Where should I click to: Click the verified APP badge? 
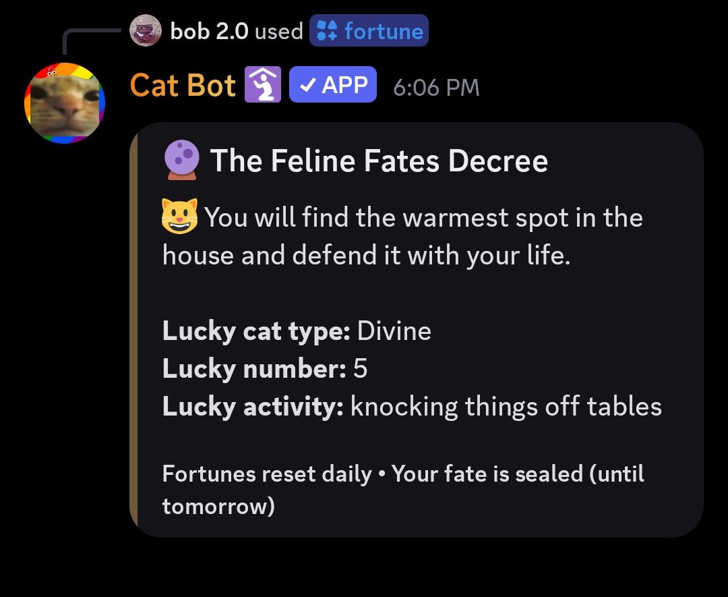coord(333,84)
